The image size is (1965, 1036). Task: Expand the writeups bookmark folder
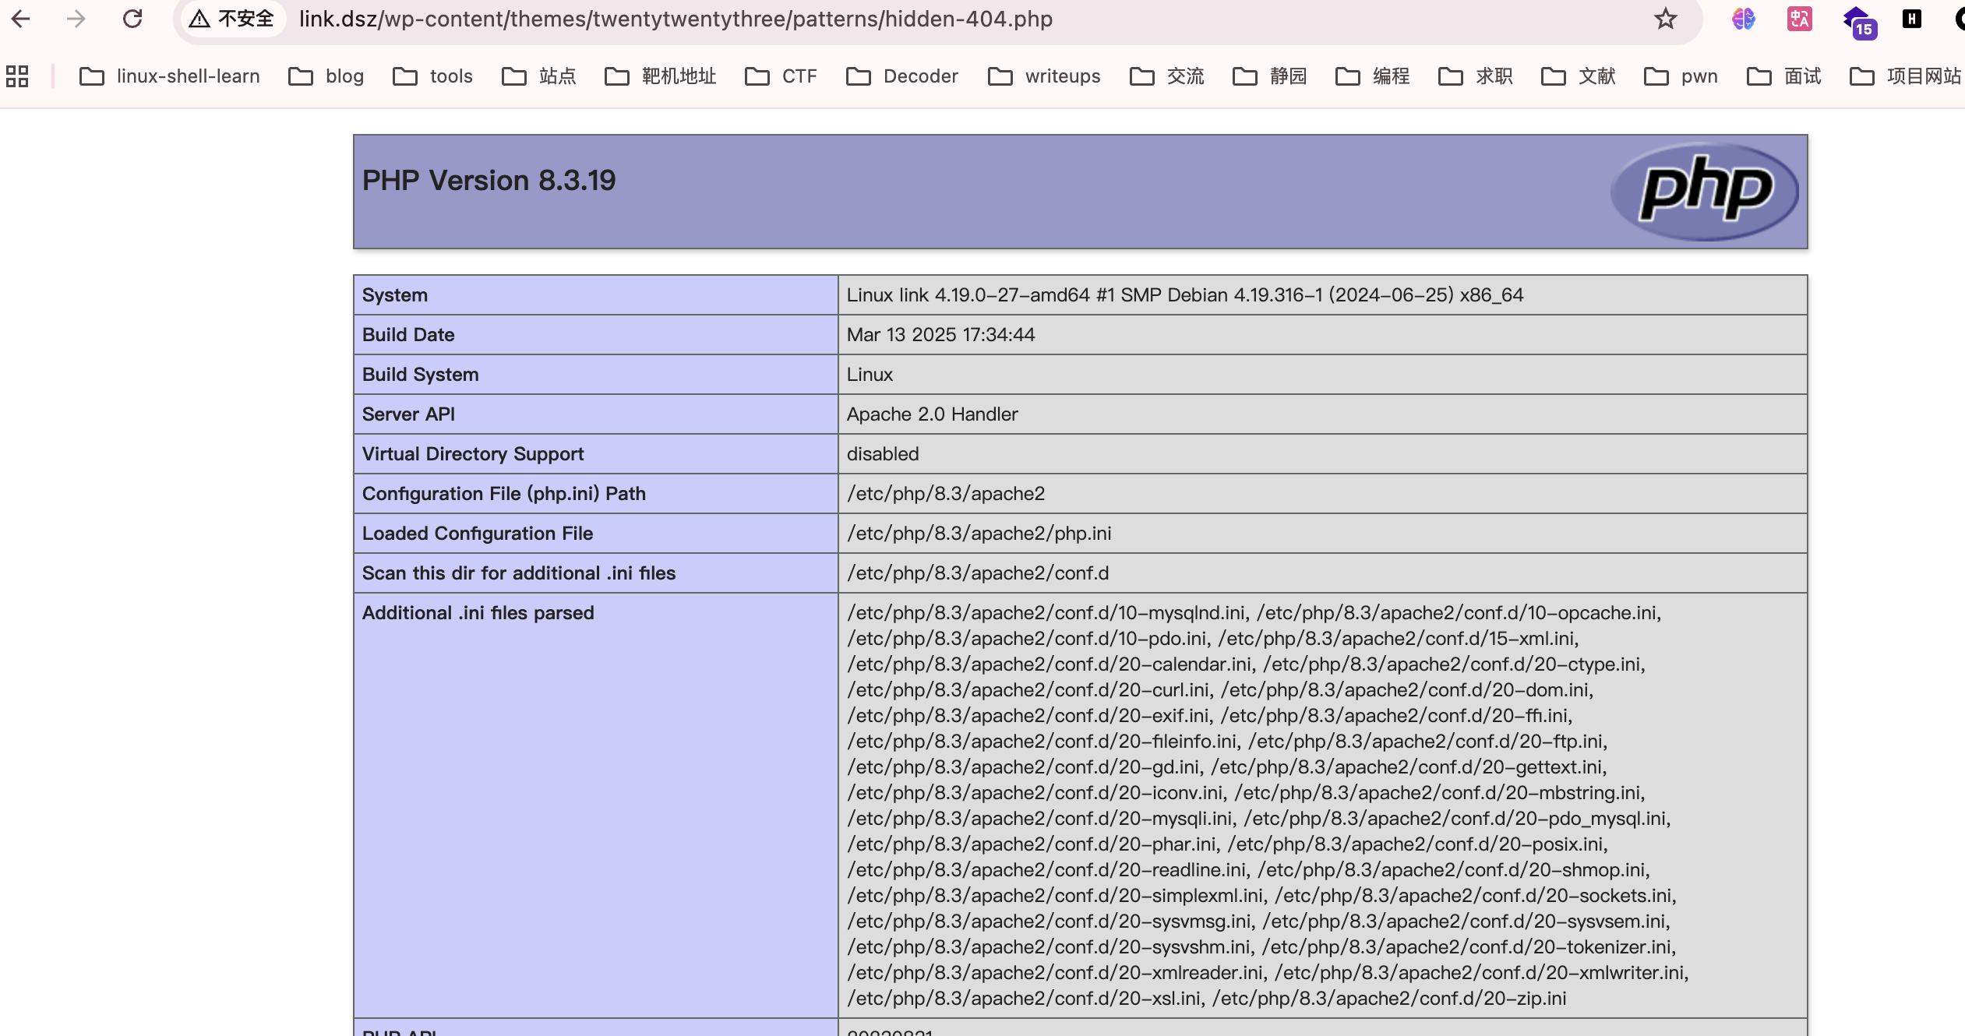point(1044,76)
